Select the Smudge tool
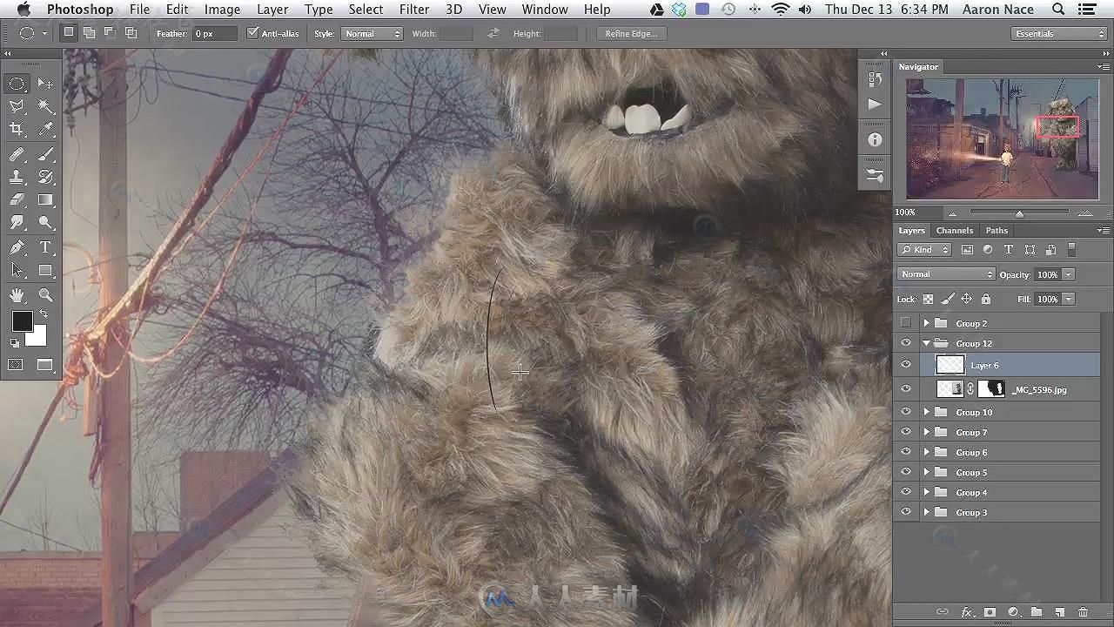 click(17, 223)
